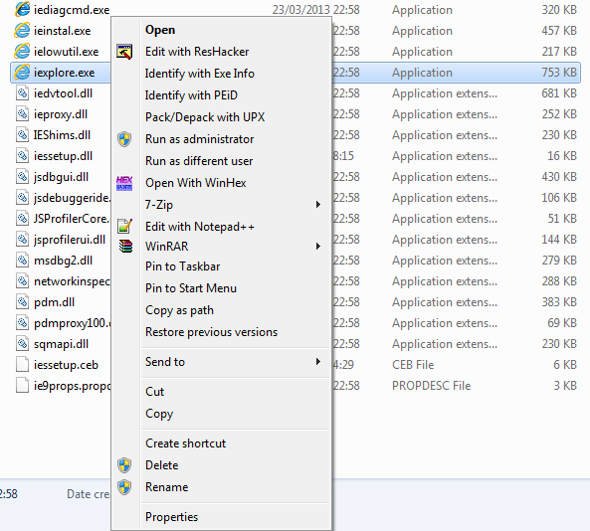Click the shield icon beside Delete

[x=124, y=465]
